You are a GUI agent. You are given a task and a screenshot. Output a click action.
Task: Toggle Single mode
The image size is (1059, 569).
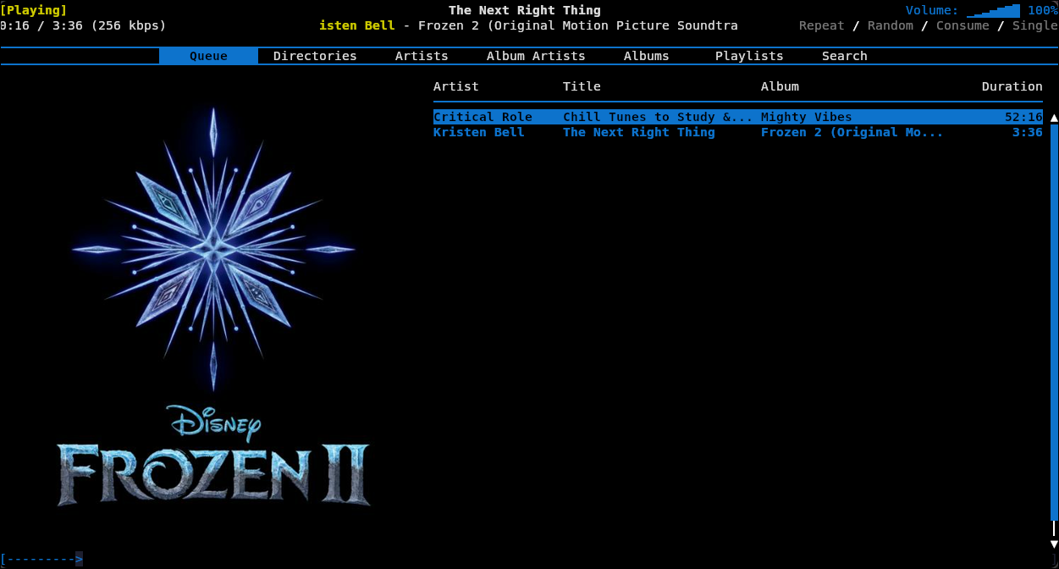click(1035, 25)
